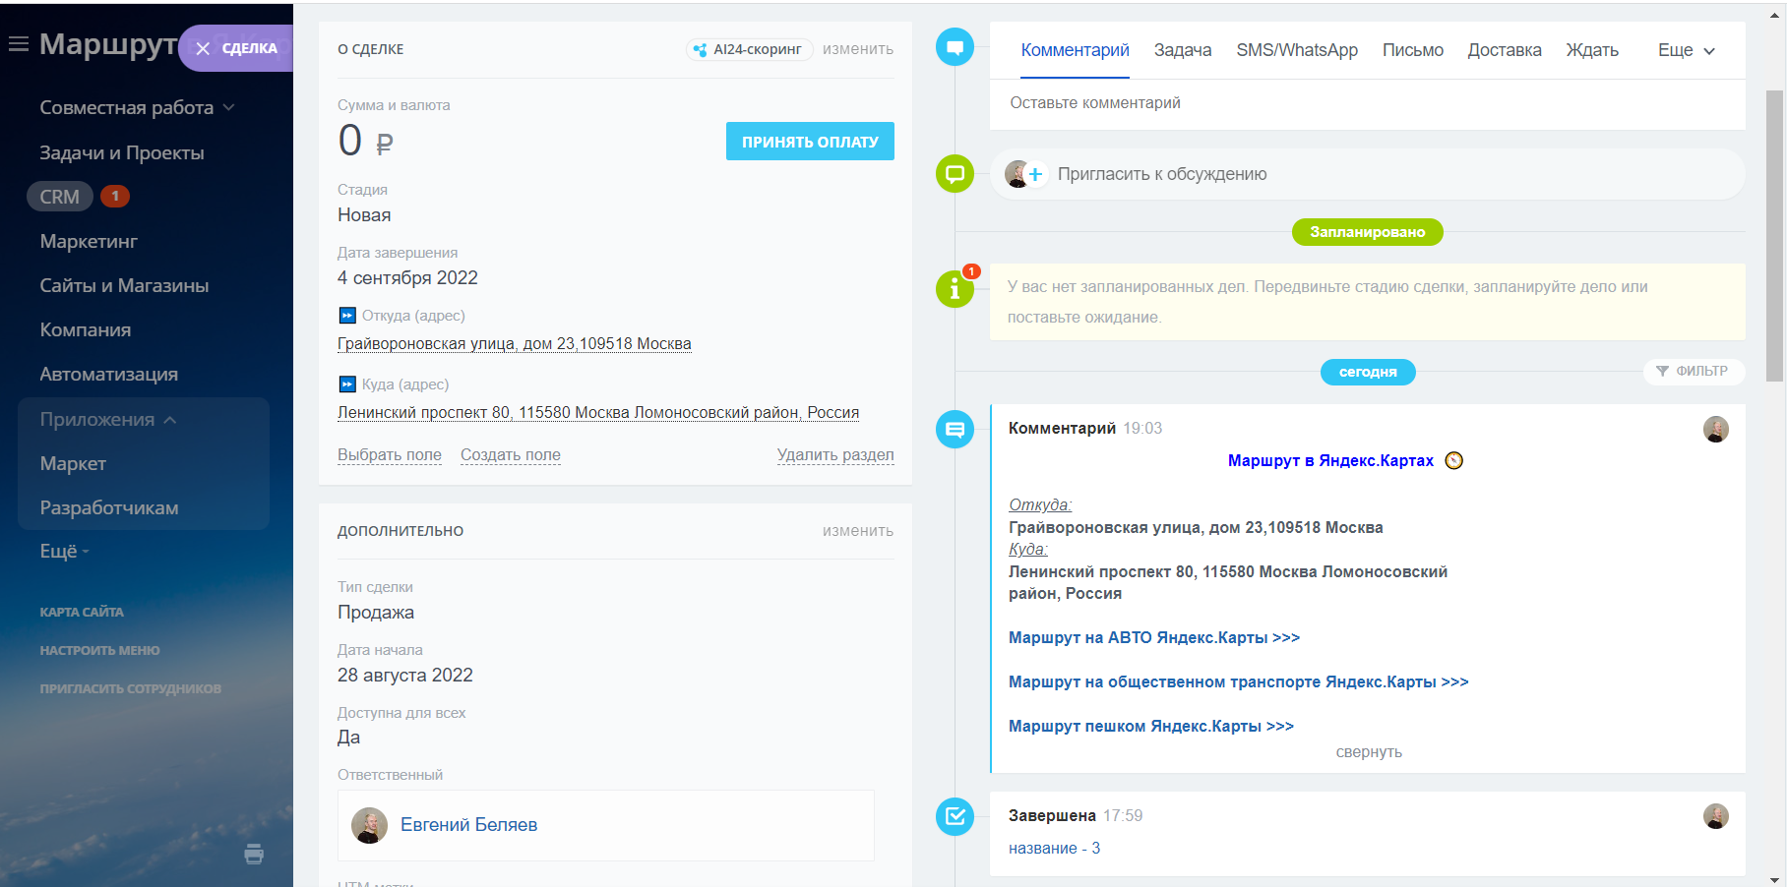Screen dimensions: 1787x887
Task: Click the Откуда address field icon
Action: (x=347, y=316)
